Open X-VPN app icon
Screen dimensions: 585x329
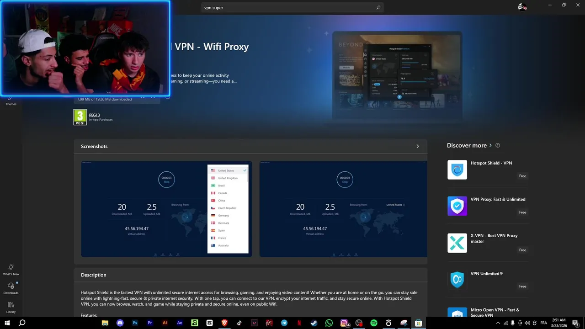point(457,243)
